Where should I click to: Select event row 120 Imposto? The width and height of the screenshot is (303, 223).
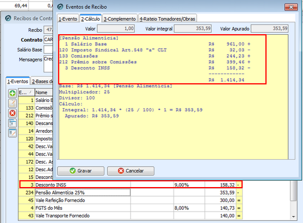pyautogui.click(x=35, y=139)
